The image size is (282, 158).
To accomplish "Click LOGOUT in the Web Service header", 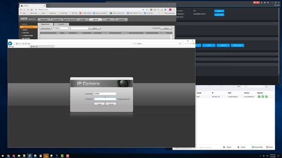I will 122,20.
